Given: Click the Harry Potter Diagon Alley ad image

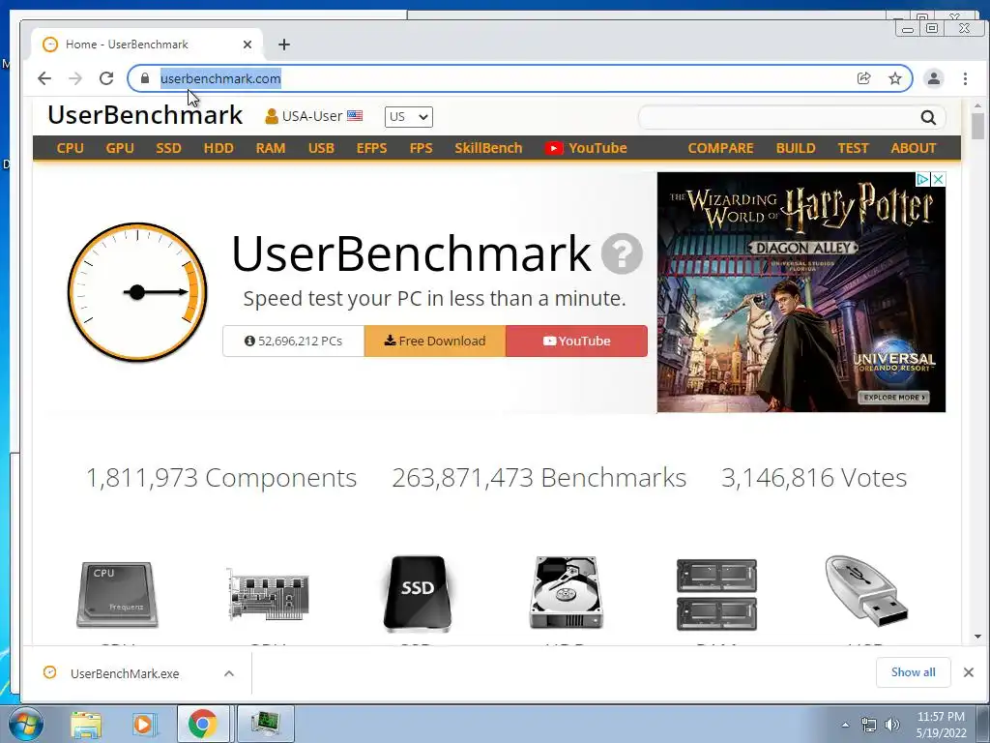Looking at the screenshot, I should click(x=801, y=292).
